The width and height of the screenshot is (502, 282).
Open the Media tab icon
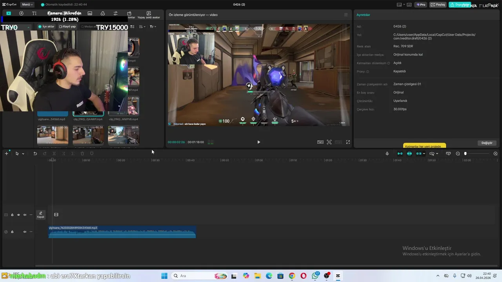[9, 13]
